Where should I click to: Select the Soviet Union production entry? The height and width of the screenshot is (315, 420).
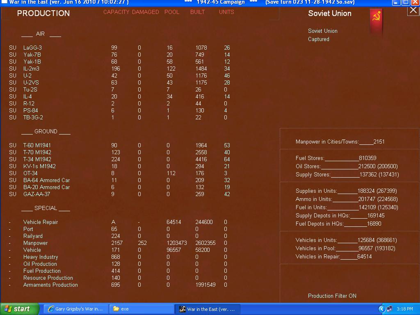coord(323,31)
